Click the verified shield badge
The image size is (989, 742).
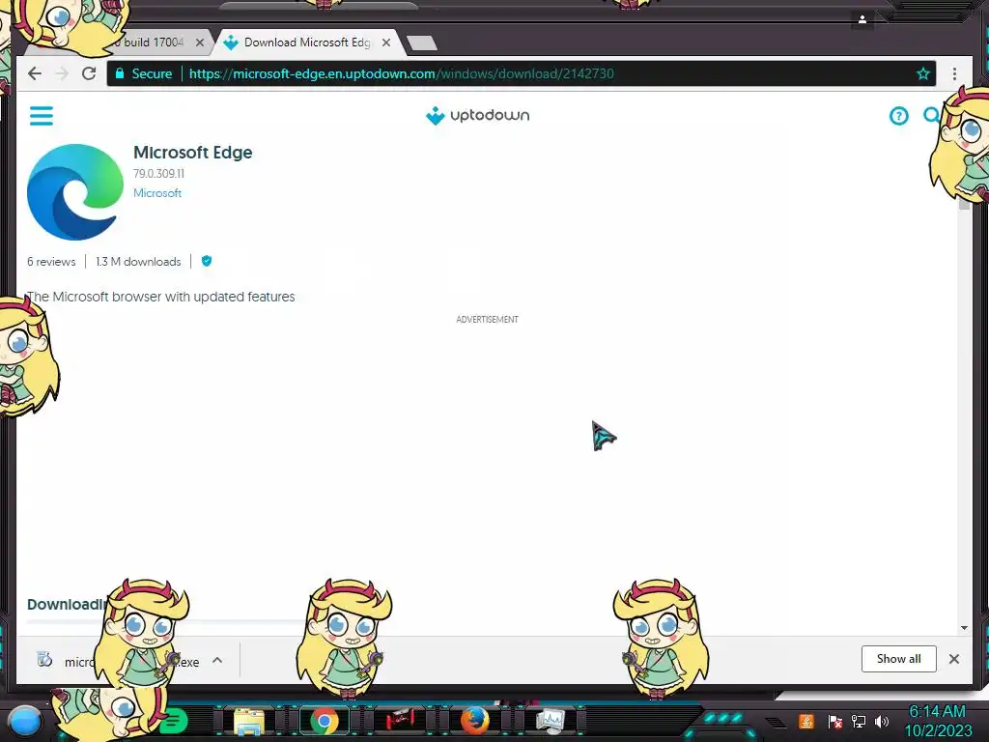(207, 261)
